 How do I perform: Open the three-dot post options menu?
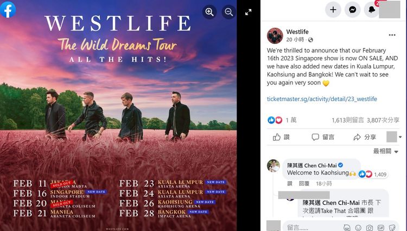[x=392, y=35]
